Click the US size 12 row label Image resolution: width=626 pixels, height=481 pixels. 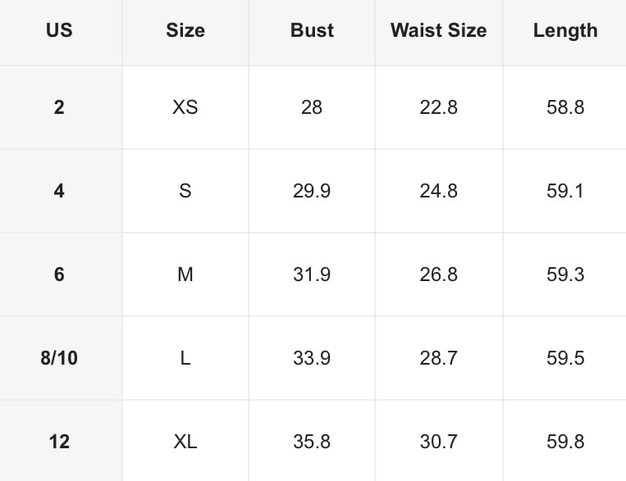tap(59, 441)
